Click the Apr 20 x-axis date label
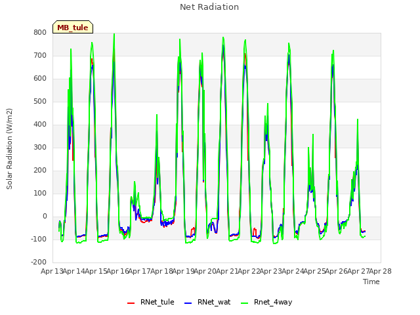420x315 pixels. 205,271
